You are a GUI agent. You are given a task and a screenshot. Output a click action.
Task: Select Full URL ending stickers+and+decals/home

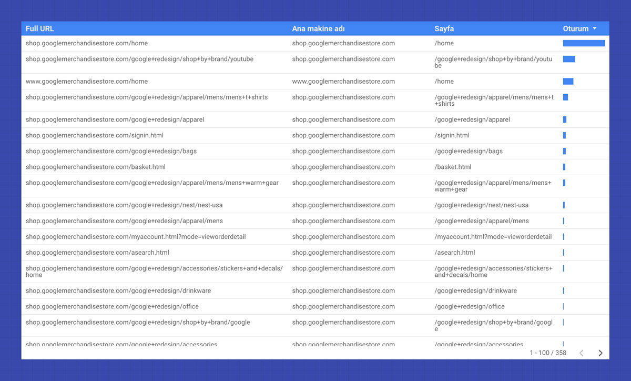point(154,272)
